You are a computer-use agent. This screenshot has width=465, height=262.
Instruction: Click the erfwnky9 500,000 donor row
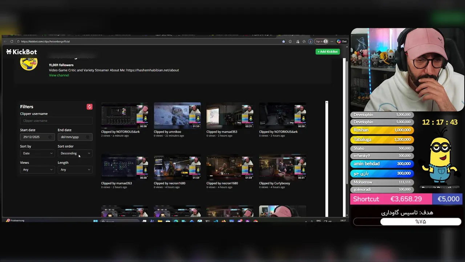coord(382,156)
